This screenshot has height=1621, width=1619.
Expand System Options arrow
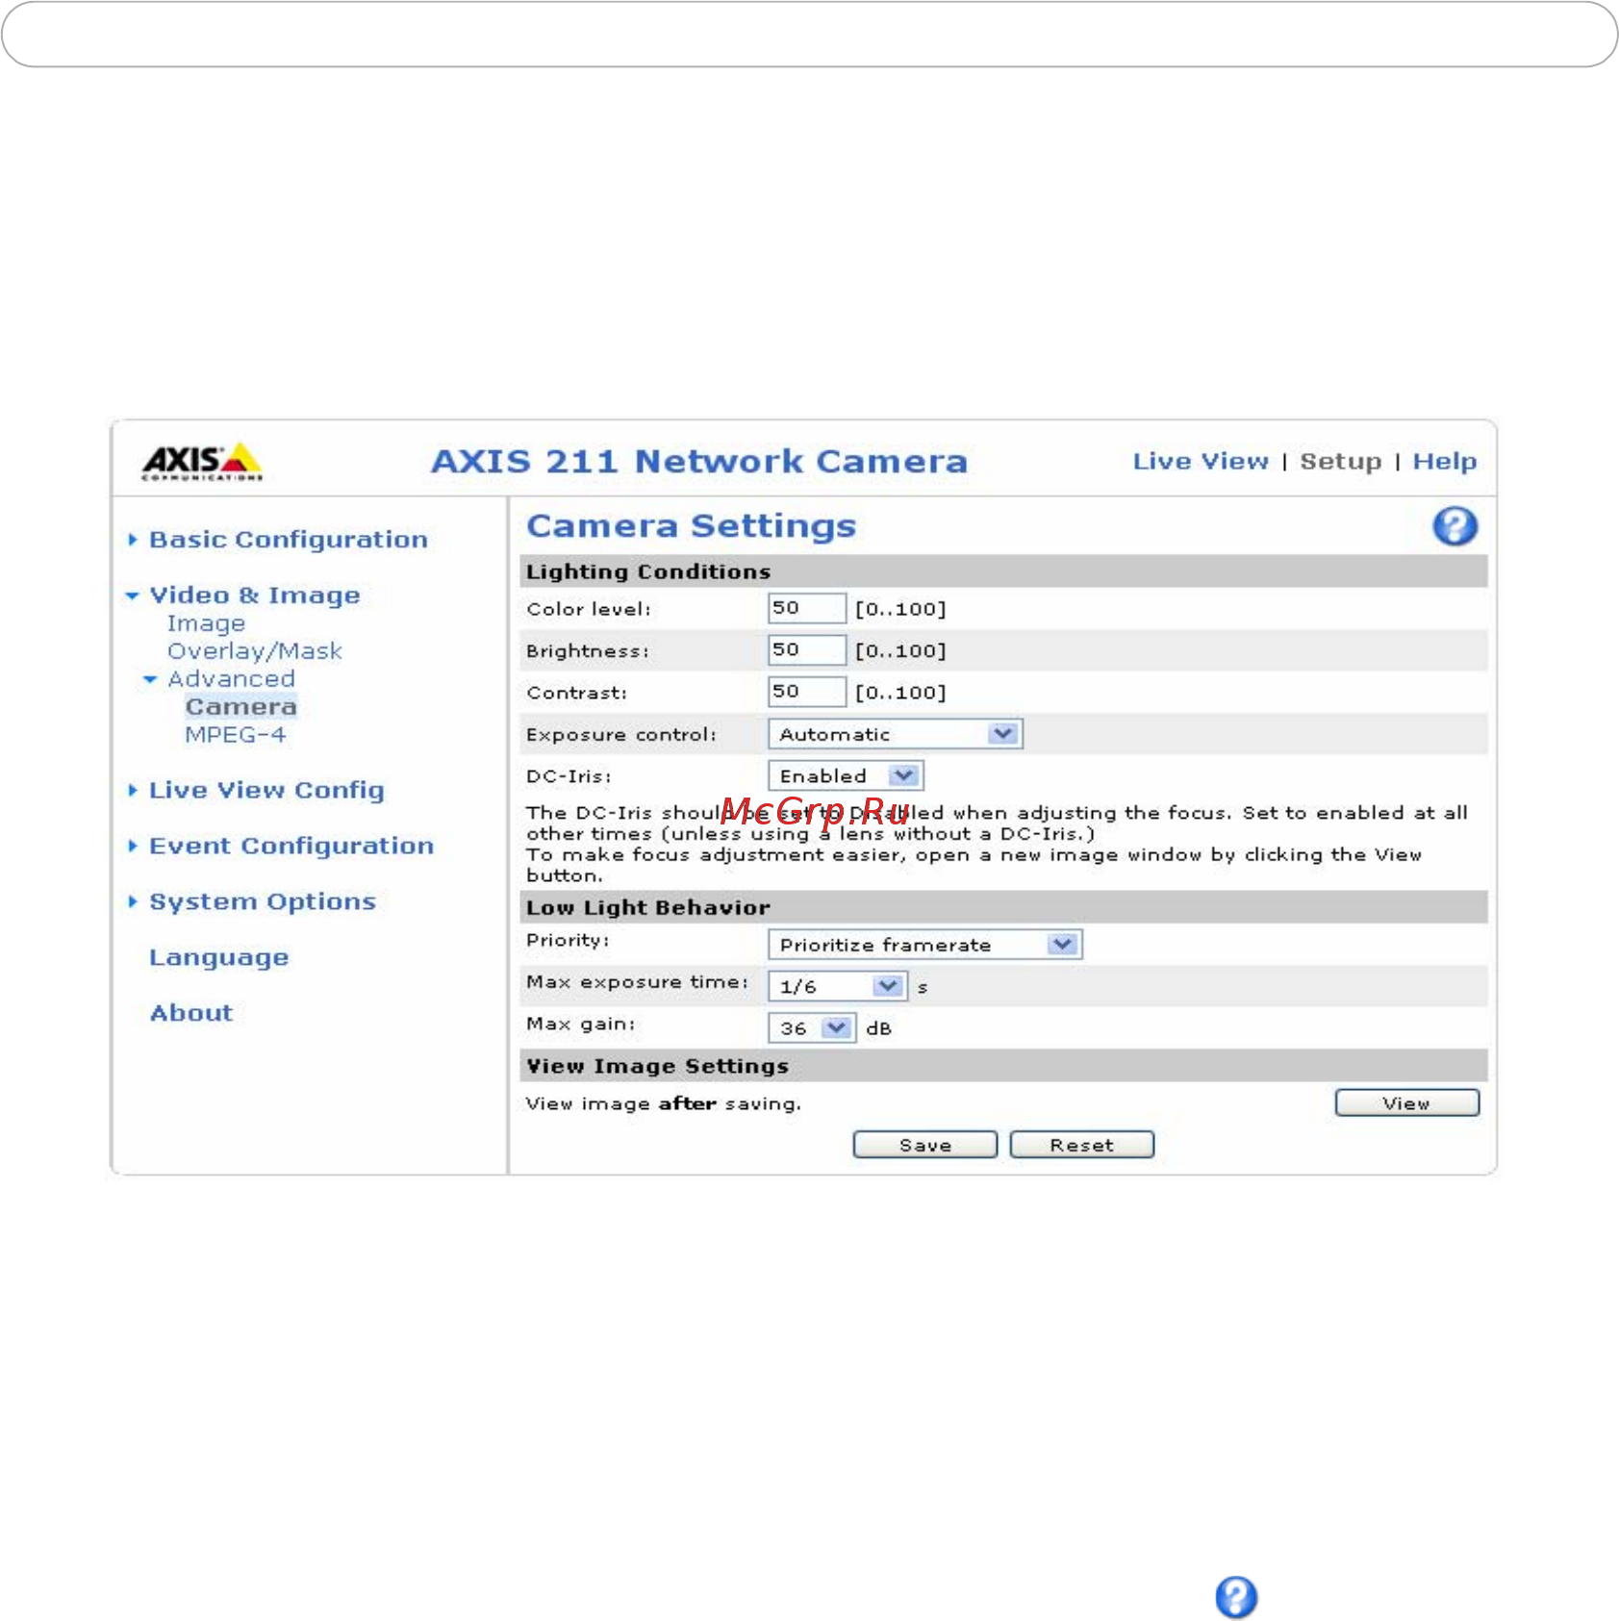[133, 901]
